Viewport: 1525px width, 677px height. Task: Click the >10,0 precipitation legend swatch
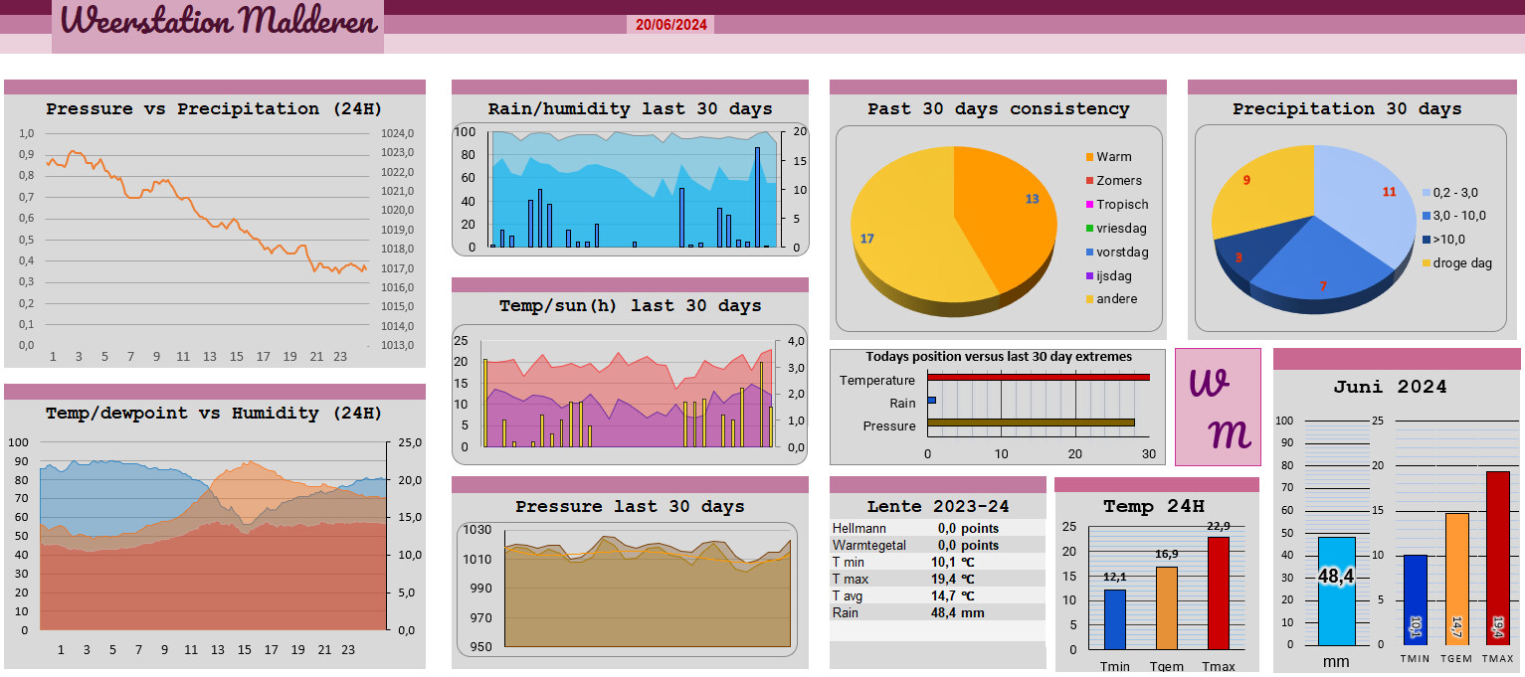click(x=1427, y=240)
